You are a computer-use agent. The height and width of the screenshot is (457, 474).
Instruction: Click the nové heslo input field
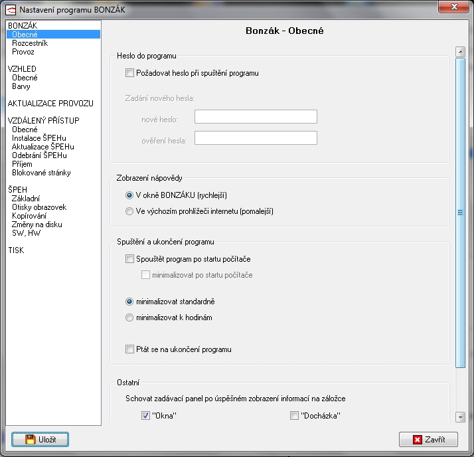(x=256, y=117)
